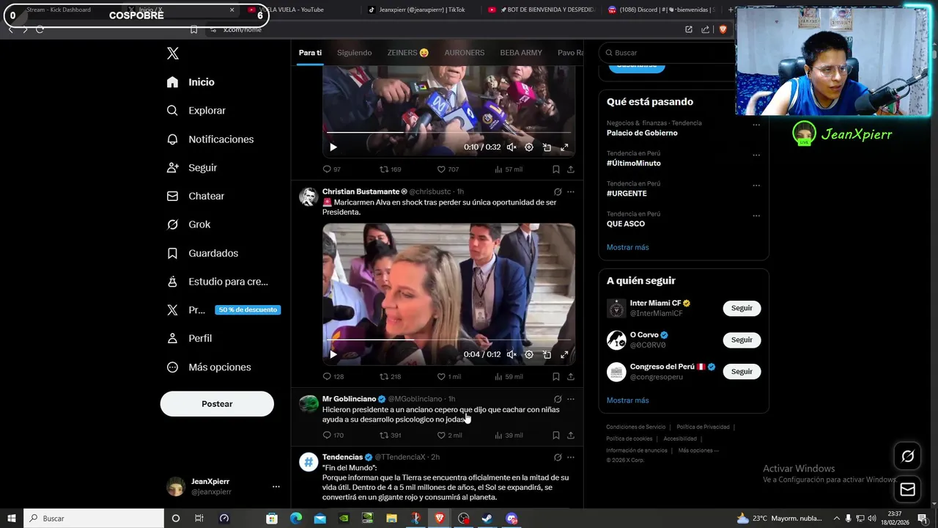Enter fullscreen on Maricarmen Alva video
Viewport: 938px width, 528px height.
tap(564, 355)
